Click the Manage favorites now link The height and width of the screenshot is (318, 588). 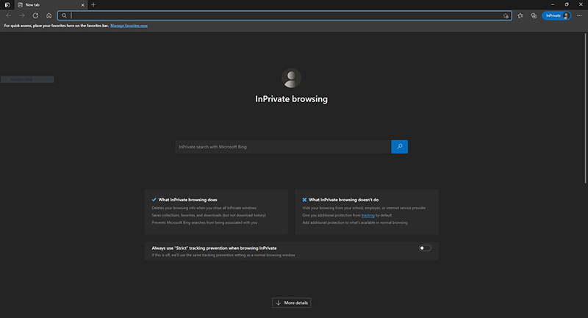(129, 26)
